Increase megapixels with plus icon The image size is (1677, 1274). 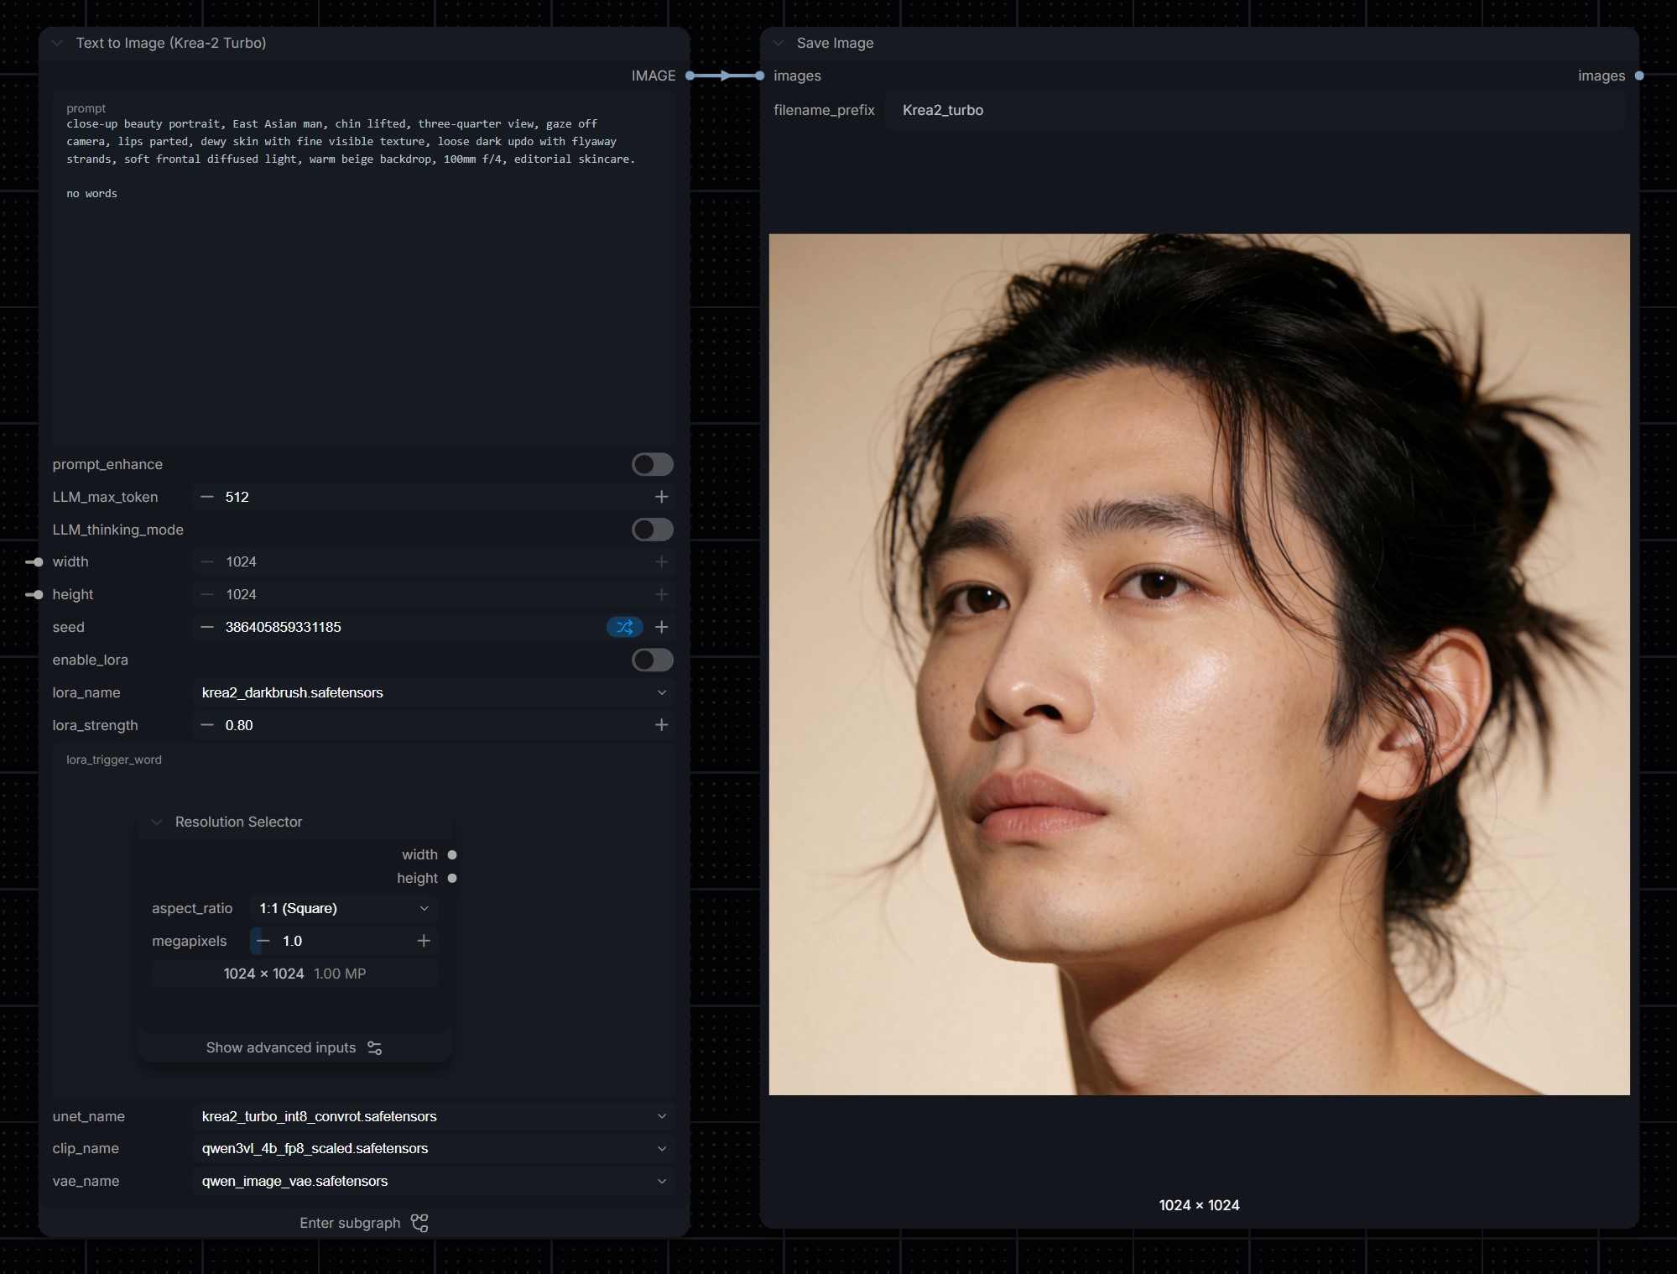[424, 941]
